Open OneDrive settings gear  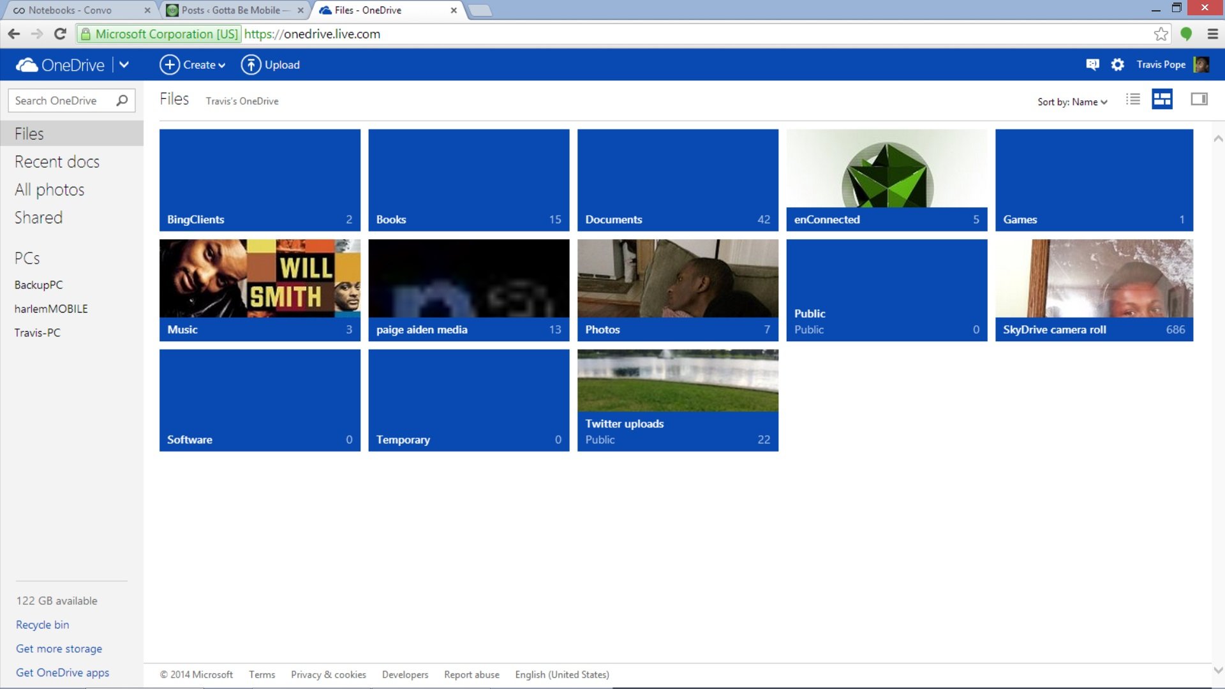click(1117, 64)
